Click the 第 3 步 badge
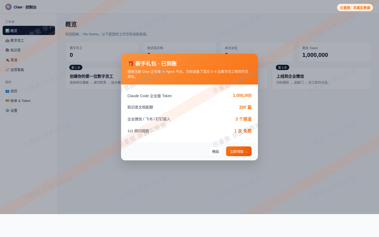The width and height of the screenshot is (379, 237). (282, 67)
